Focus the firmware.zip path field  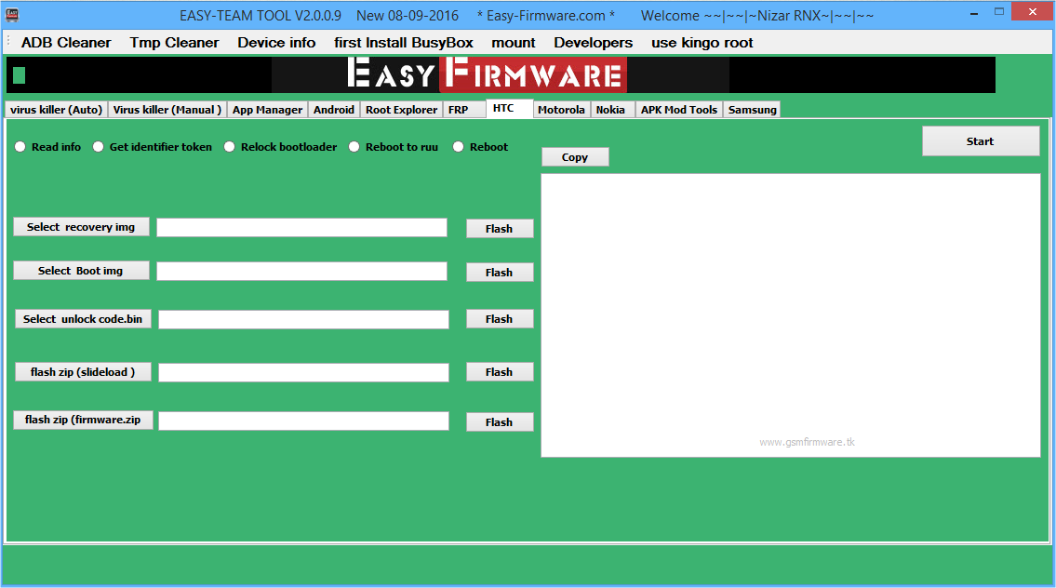(x=303, y=421)
